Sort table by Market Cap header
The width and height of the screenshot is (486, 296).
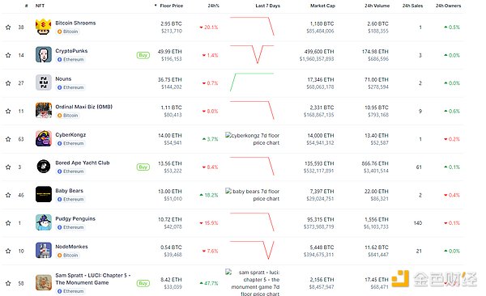point(322,6)
